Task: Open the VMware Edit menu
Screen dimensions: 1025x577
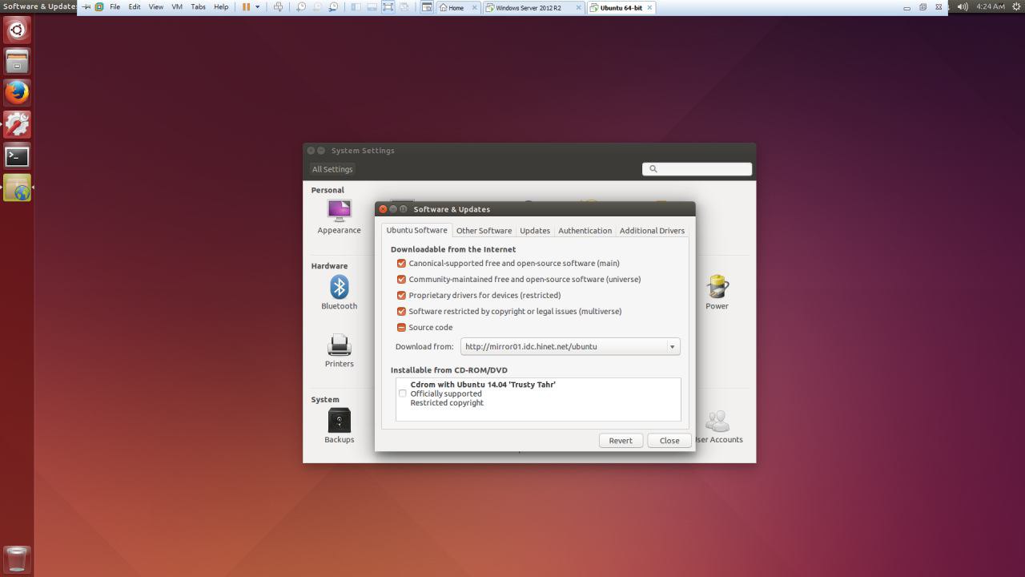Action: pos(135,7)
